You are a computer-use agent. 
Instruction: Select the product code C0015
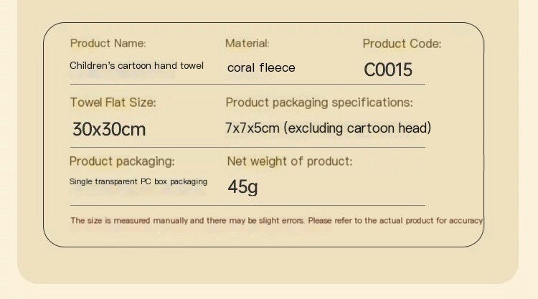click(x=388, y=70)
